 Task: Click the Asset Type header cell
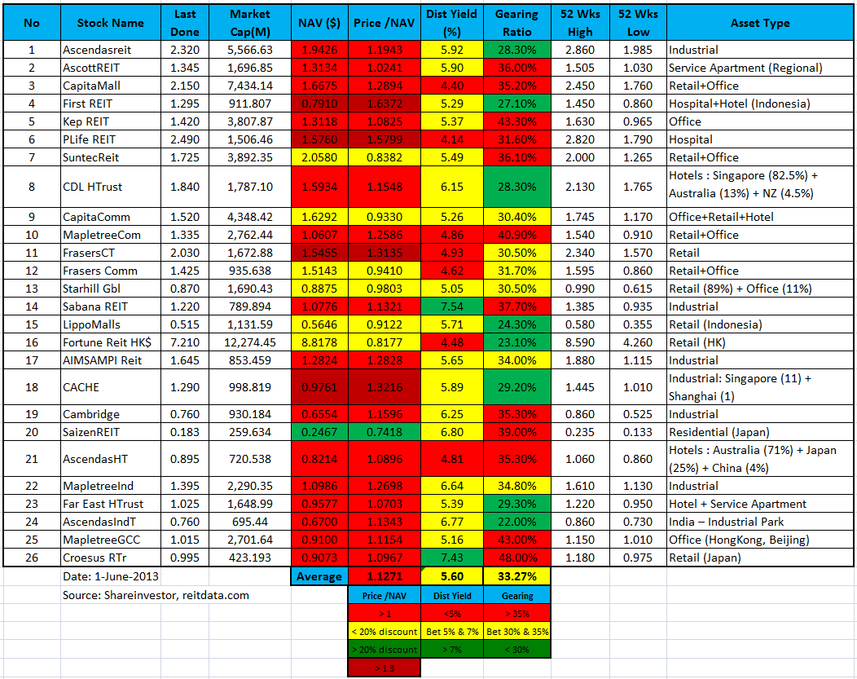point(760,23)
